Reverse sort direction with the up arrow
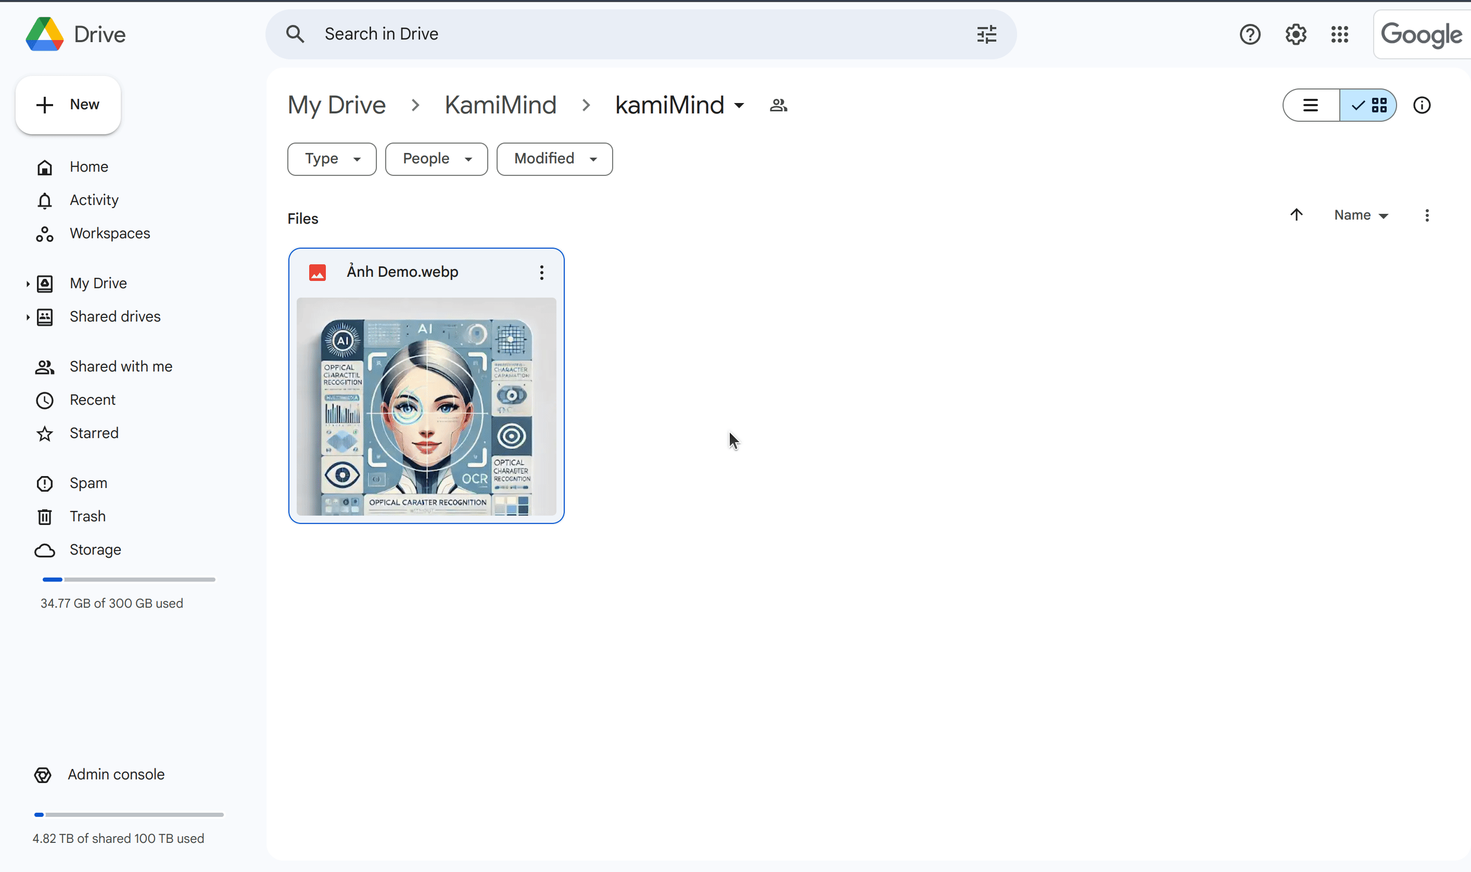This screenshot has height=872, width=1471. pyautogui.click(x=1296, y=215)
